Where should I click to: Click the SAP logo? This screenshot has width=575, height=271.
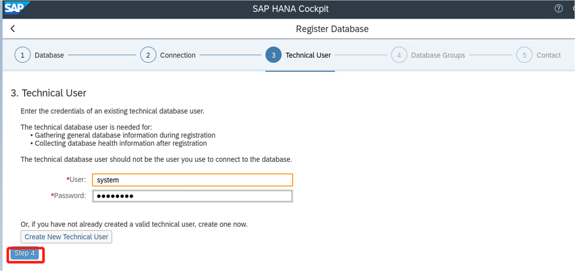click(x=15, y=8)
